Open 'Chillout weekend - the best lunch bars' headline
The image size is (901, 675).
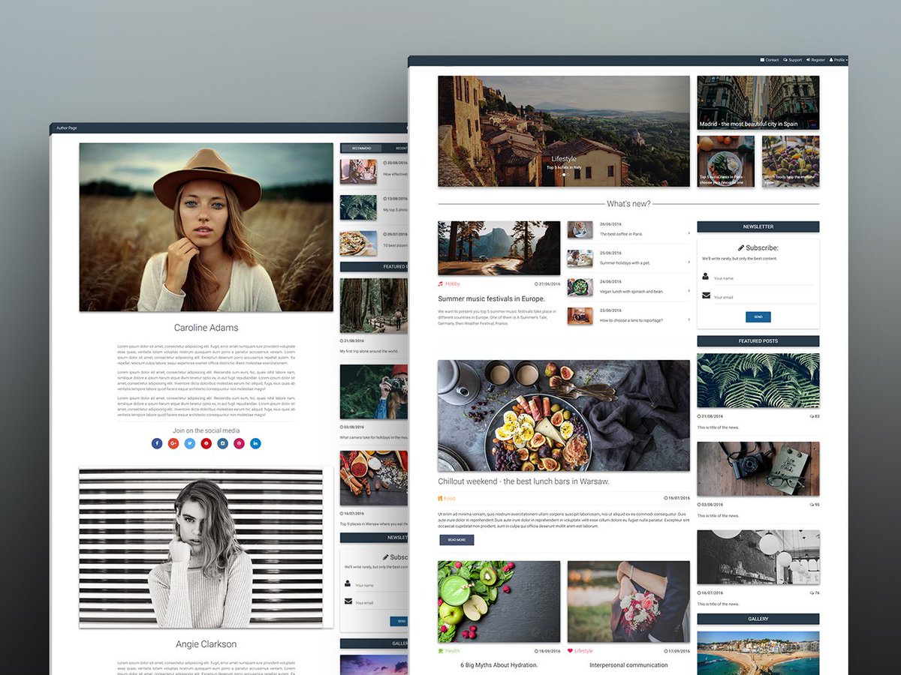coord(524,481)
